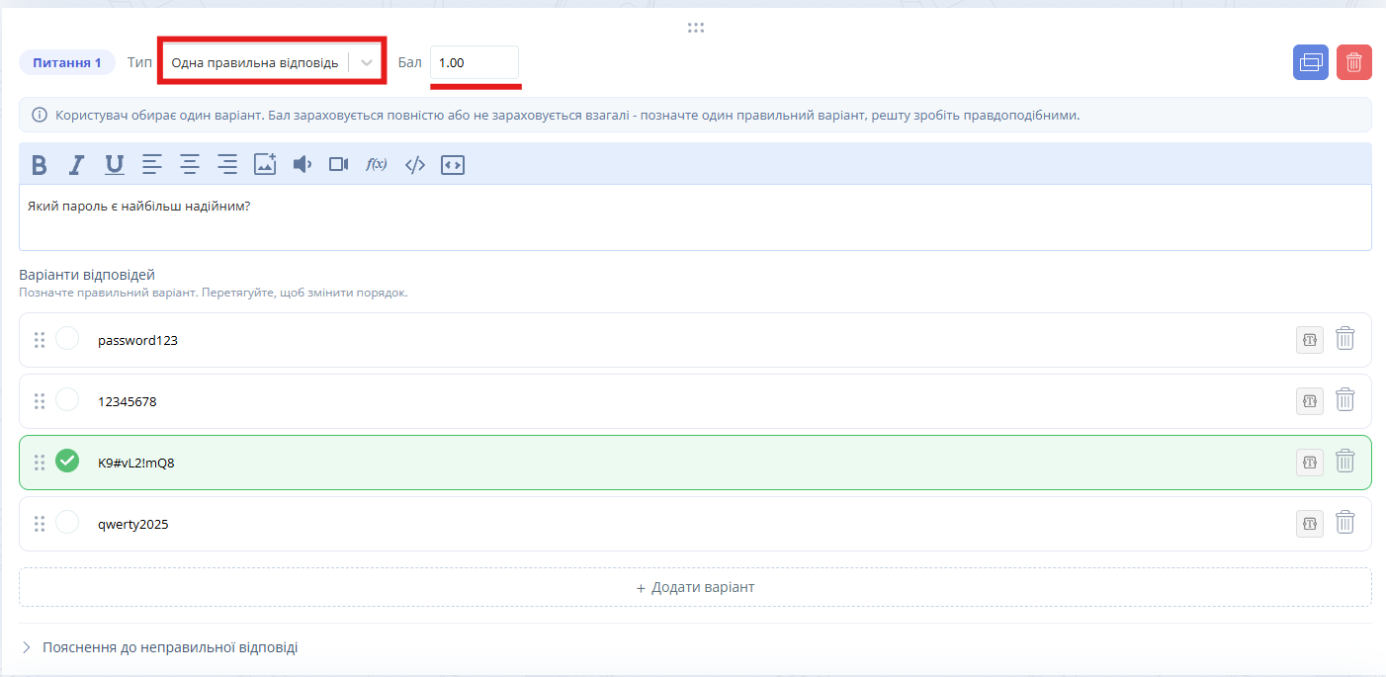The width and height of the screenshot is (1386, 677).
Task: Align question text to the left
Action: tap(151, 164)
